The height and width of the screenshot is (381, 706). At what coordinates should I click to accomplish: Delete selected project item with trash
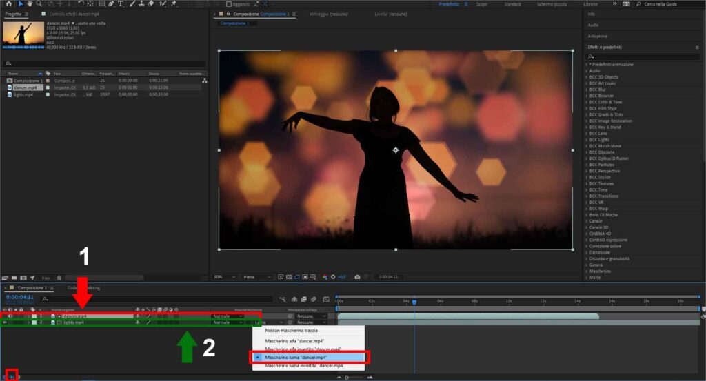point(59,278)
